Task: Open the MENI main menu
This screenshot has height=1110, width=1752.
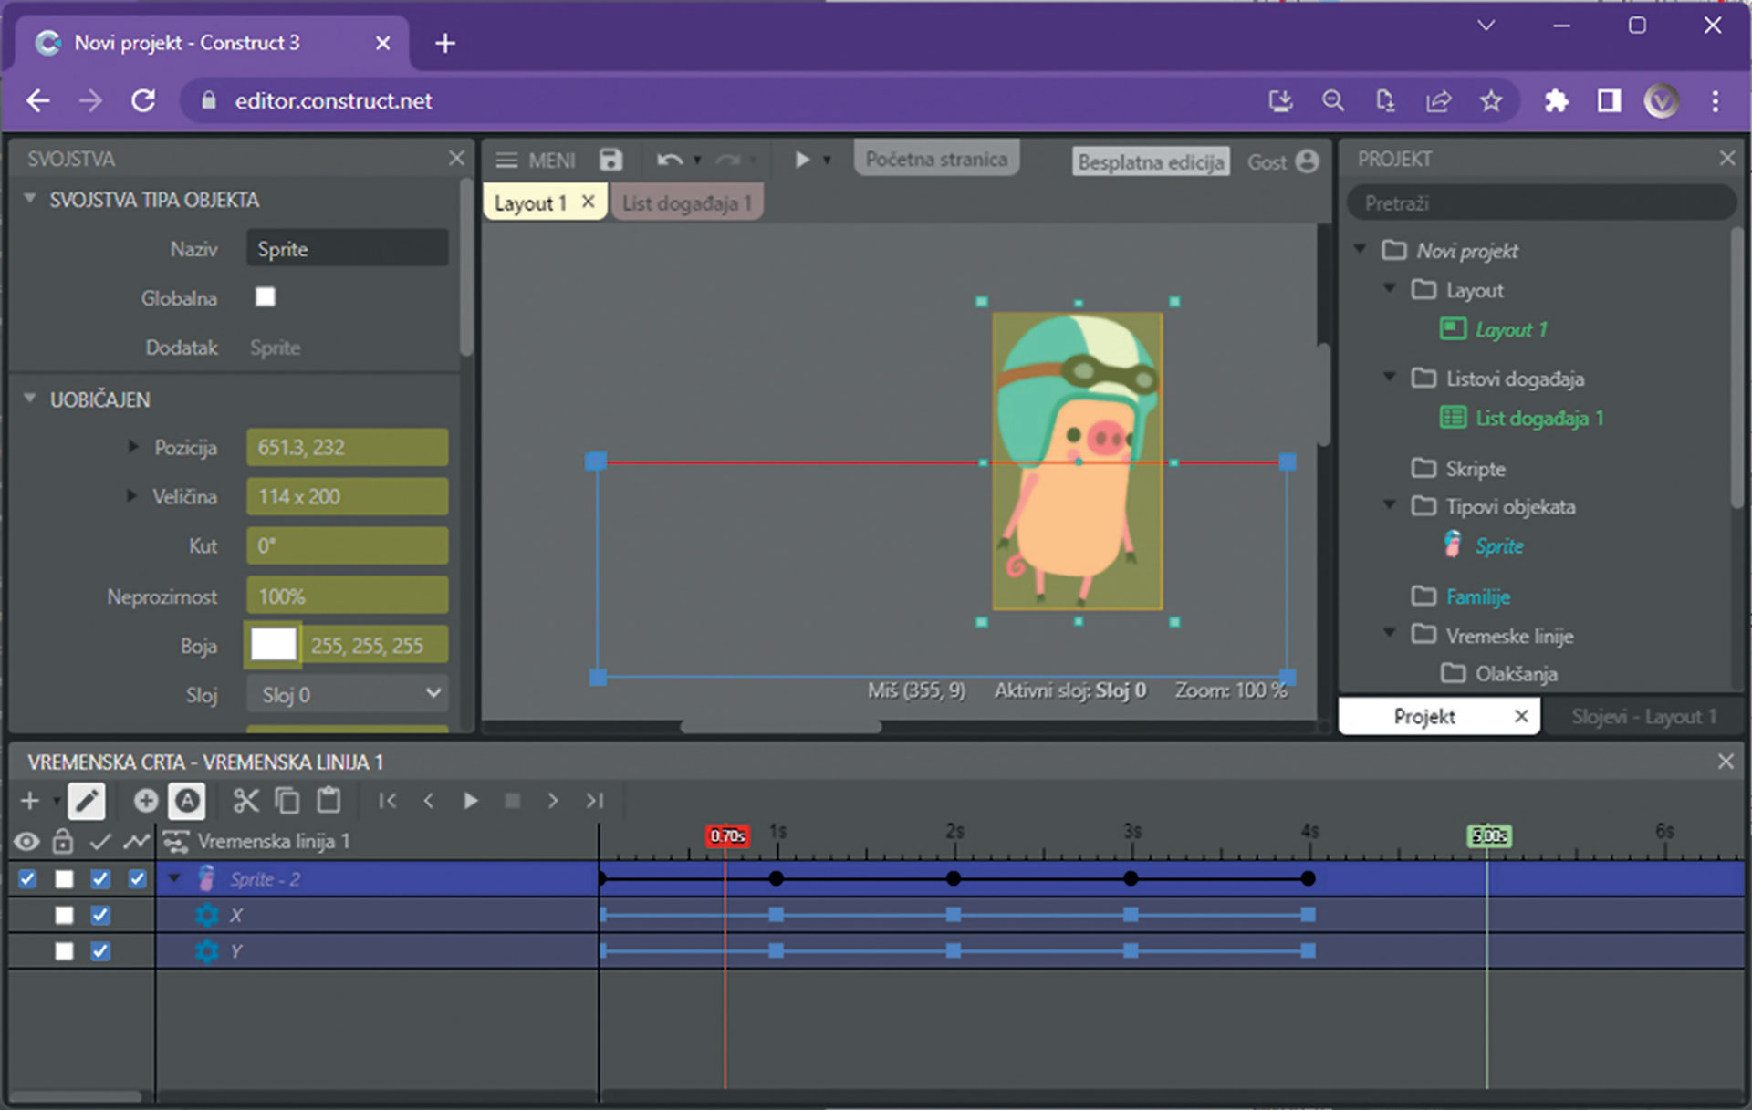Action: 536,161
